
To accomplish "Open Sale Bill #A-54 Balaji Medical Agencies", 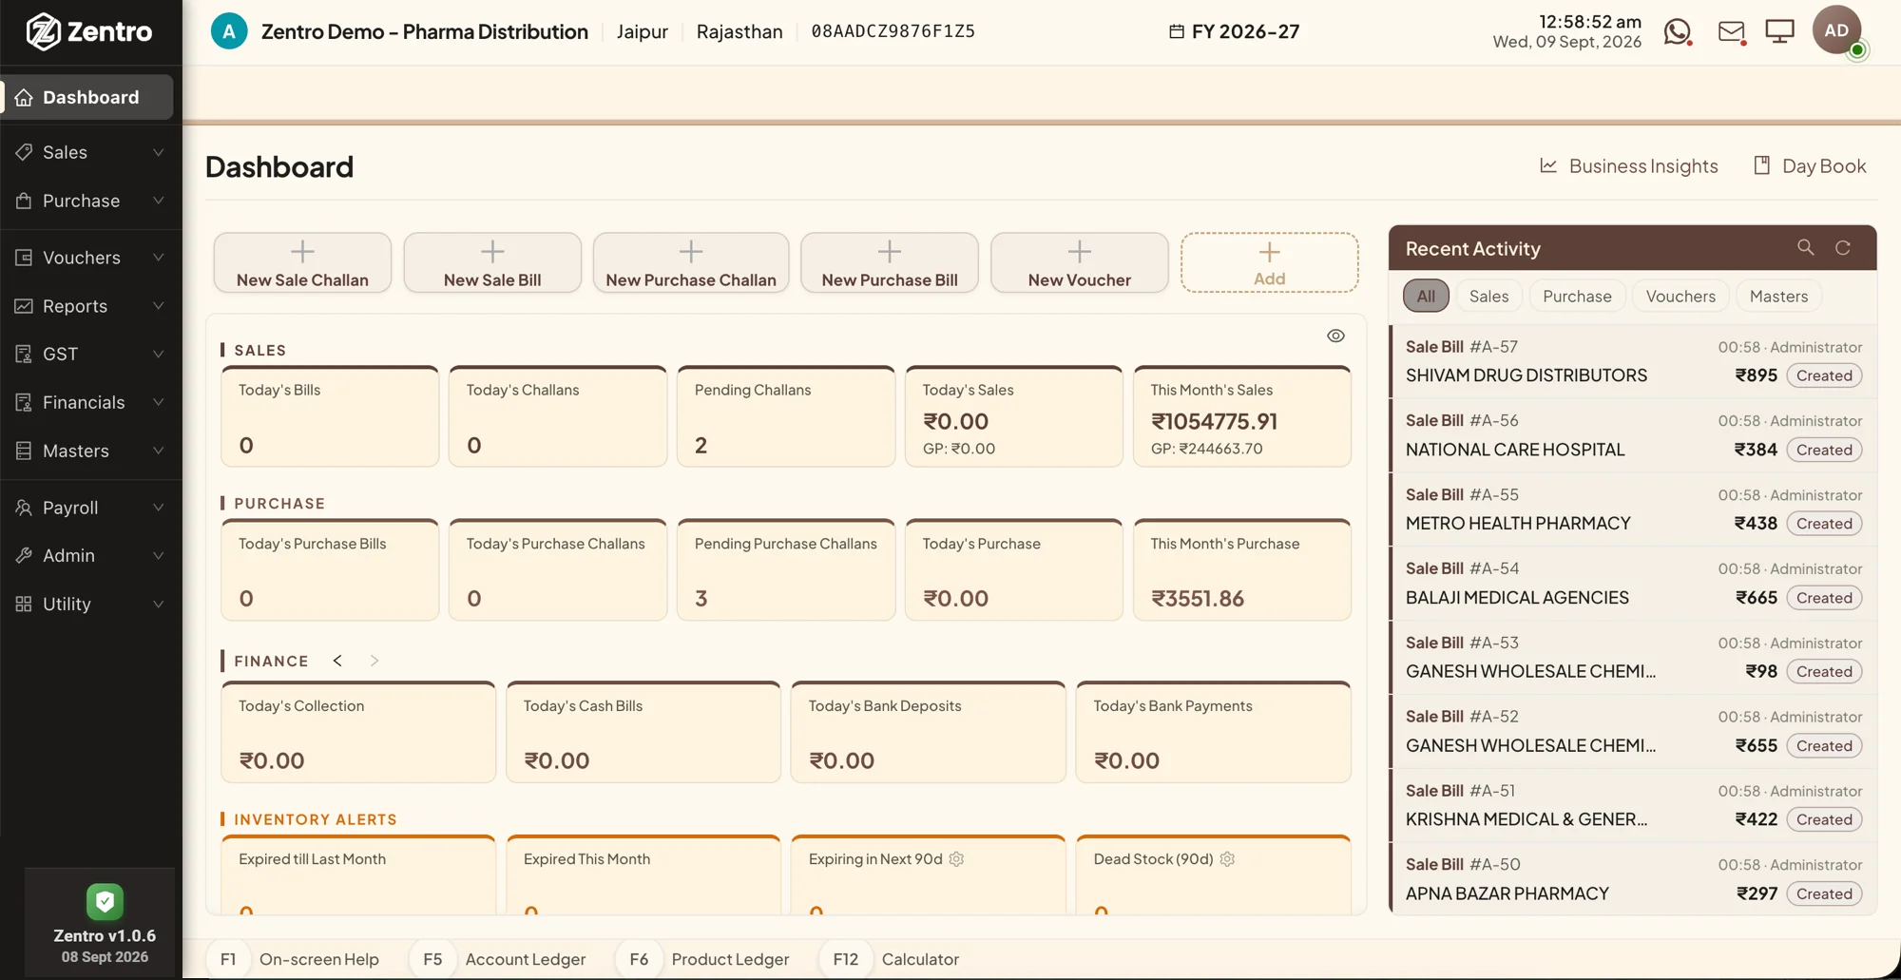I will (1633, 583).
